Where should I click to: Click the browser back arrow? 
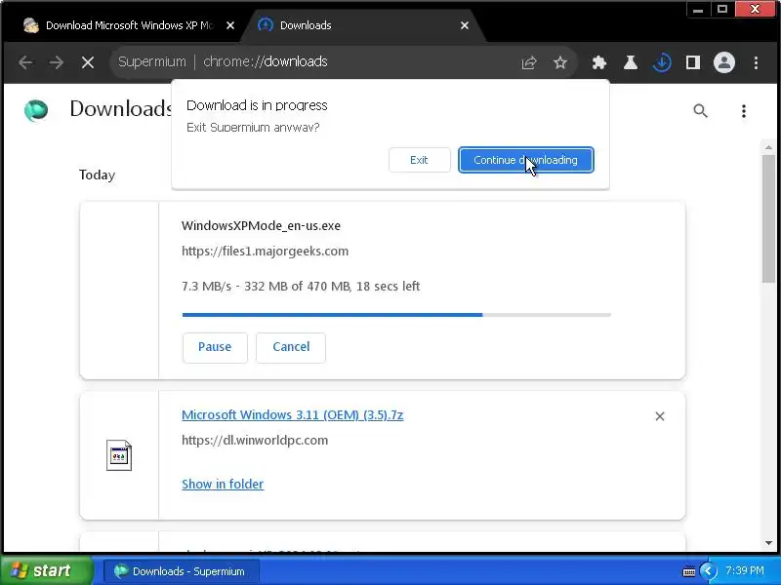pyautogui.click(x=25, y=62)
